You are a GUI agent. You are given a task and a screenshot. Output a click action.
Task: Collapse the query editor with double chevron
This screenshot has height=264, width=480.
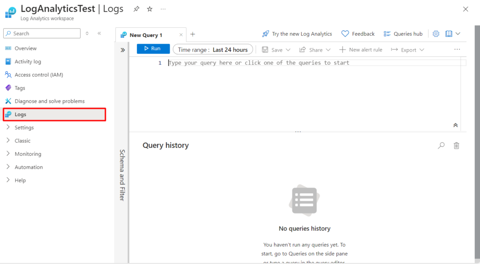[456, 125]
